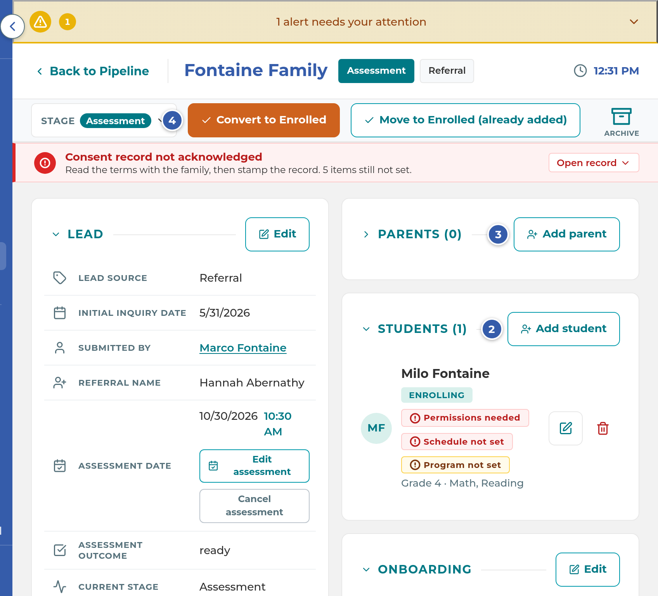This screenshot has width=658, height=596.
Task: Click the Lead Source tag icon
Action: pyautogui.click(x=60, y=278)
